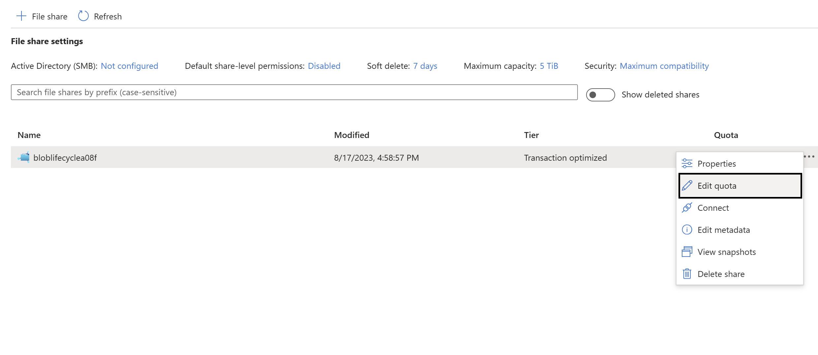Click the Refresh button label
This screenshot has width=818, height=355.
point(108,16)
